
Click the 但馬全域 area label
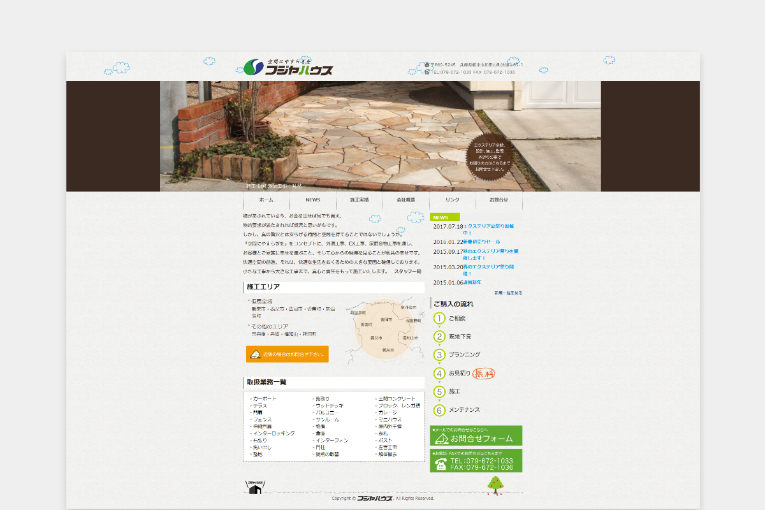pyautogui.click(x=262, y=302)
